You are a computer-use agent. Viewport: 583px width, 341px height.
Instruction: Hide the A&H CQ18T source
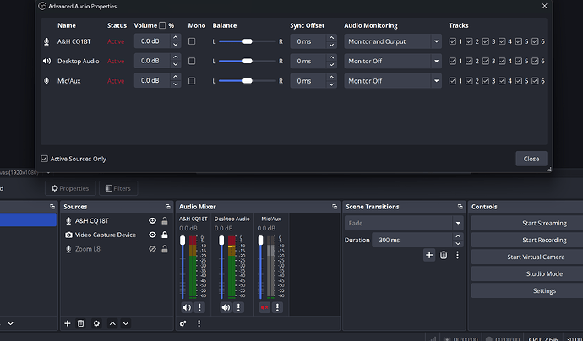tap(152, 220)
